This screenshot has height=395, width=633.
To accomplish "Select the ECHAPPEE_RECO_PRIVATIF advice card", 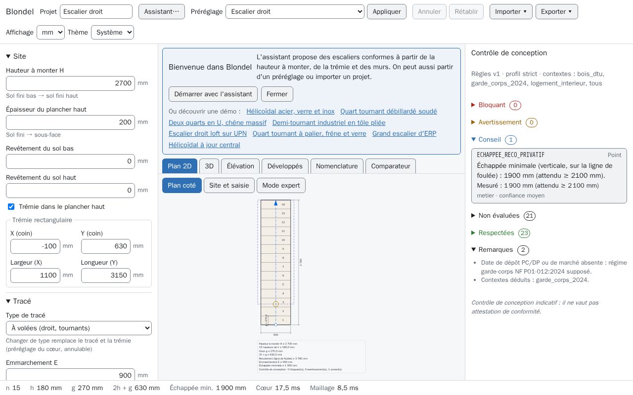I will (x=549, y=176).
